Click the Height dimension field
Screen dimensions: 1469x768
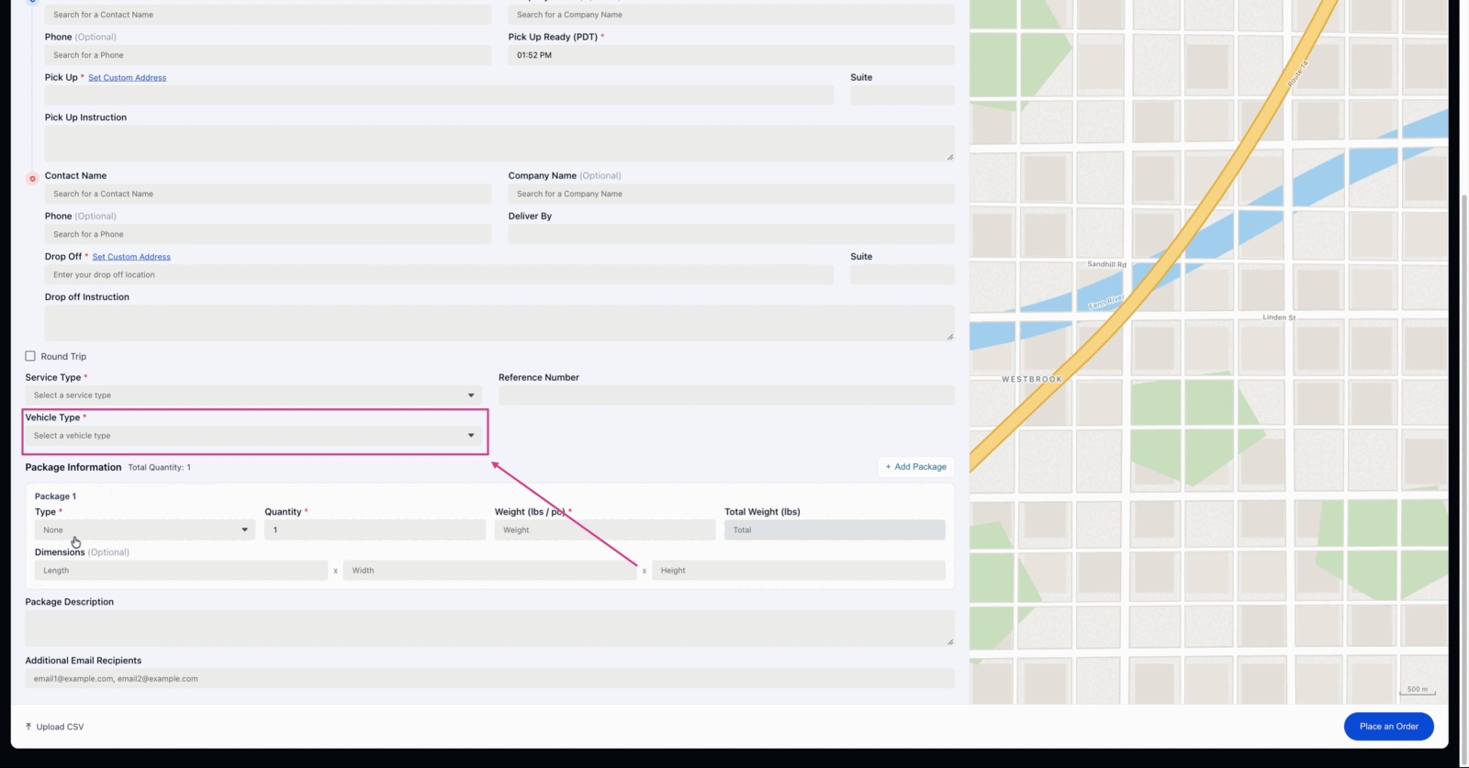click(799, 571)
